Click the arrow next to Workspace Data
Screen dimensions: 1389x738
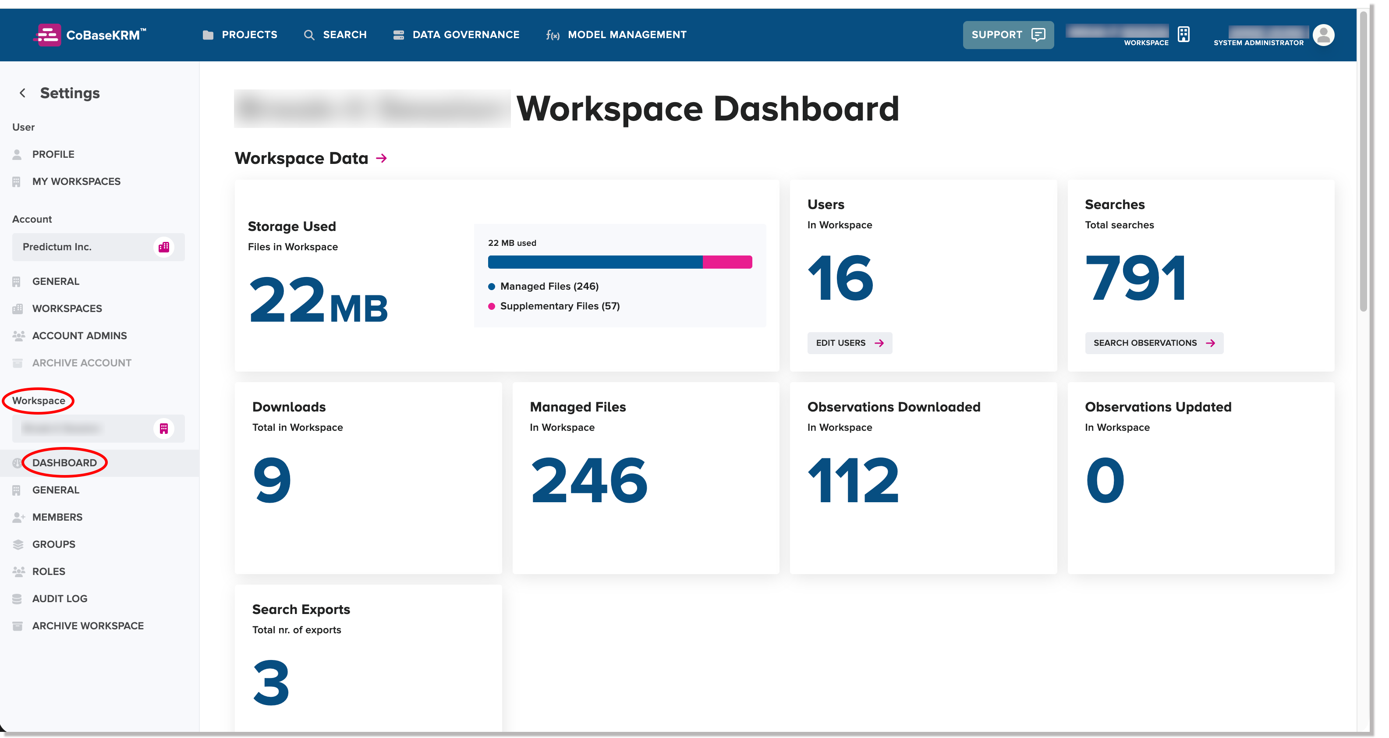click(382, 158)
